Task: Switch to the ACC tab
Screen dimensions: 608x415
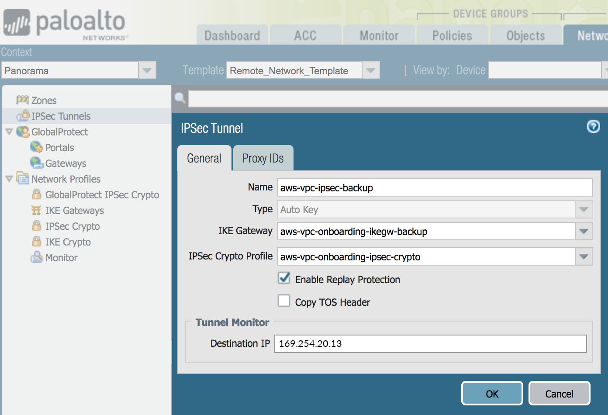Action: 305,35
